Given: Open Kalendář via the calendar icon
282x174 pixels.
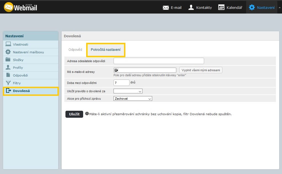Looking at the screenshot, I should point(221,7).
